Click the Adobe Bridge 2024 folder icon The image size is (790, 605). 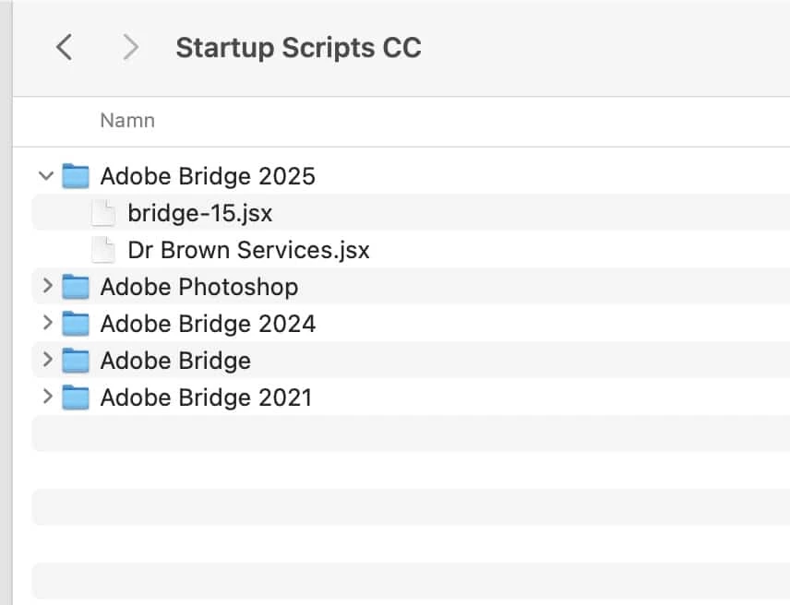[x=76, y=324]
